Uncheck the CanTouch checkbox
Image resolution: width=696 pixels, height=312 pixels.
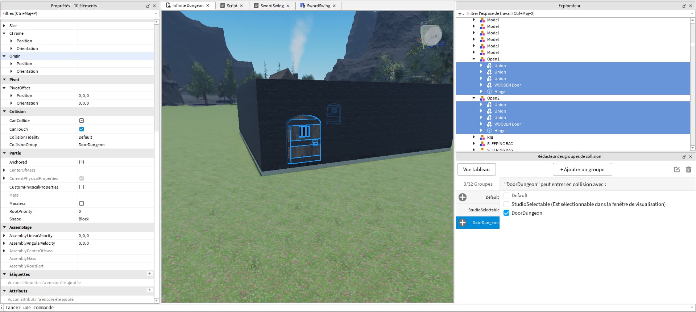point(82,129)
